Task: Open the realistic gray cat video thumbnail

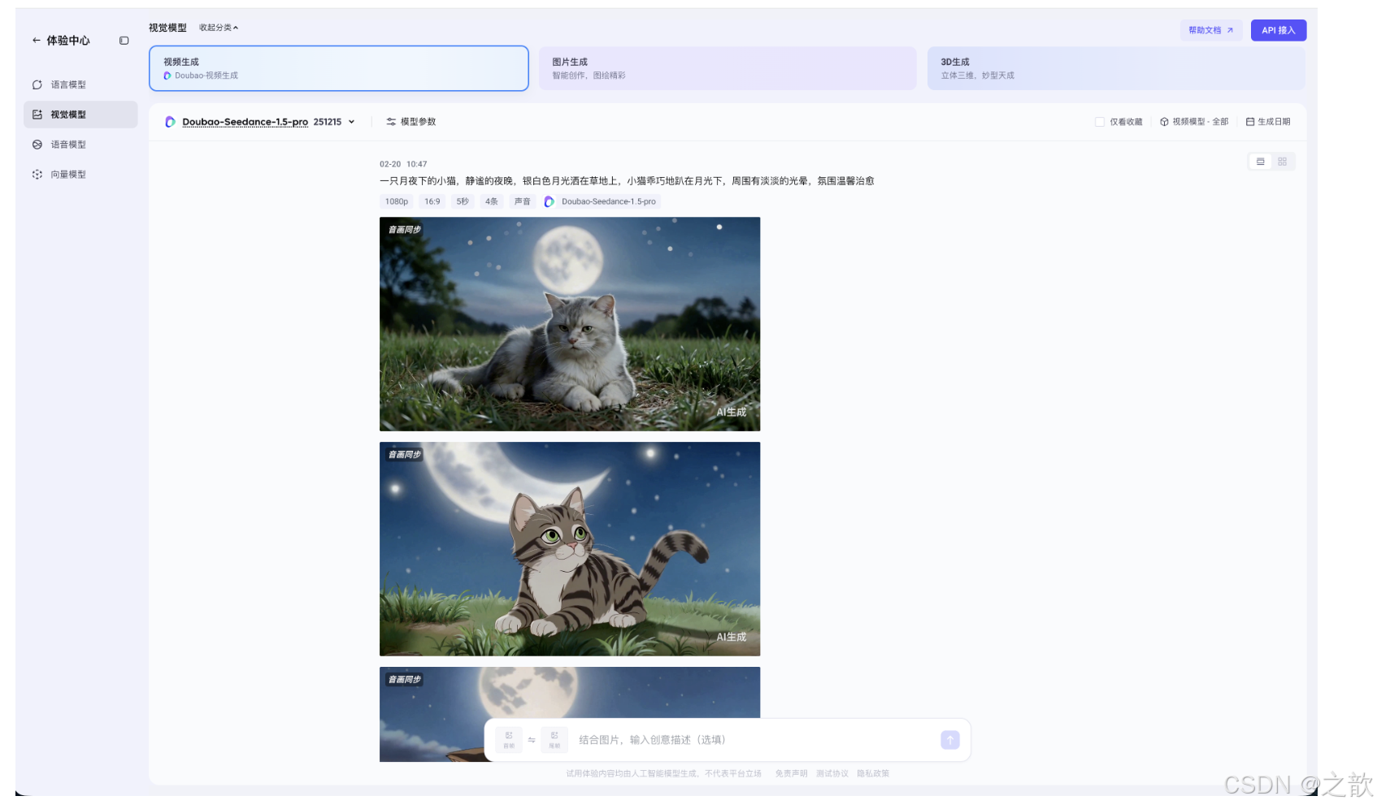Action: pos(570,324)
